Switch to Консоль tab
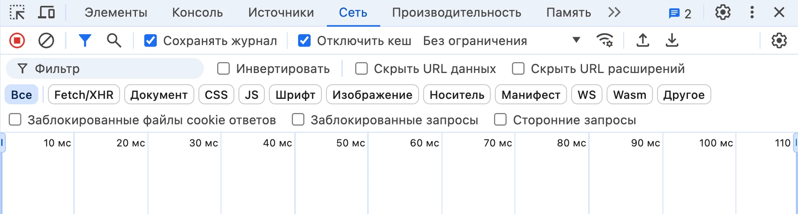The height and width of the screenshot is (214, 798). click(198, 13)
